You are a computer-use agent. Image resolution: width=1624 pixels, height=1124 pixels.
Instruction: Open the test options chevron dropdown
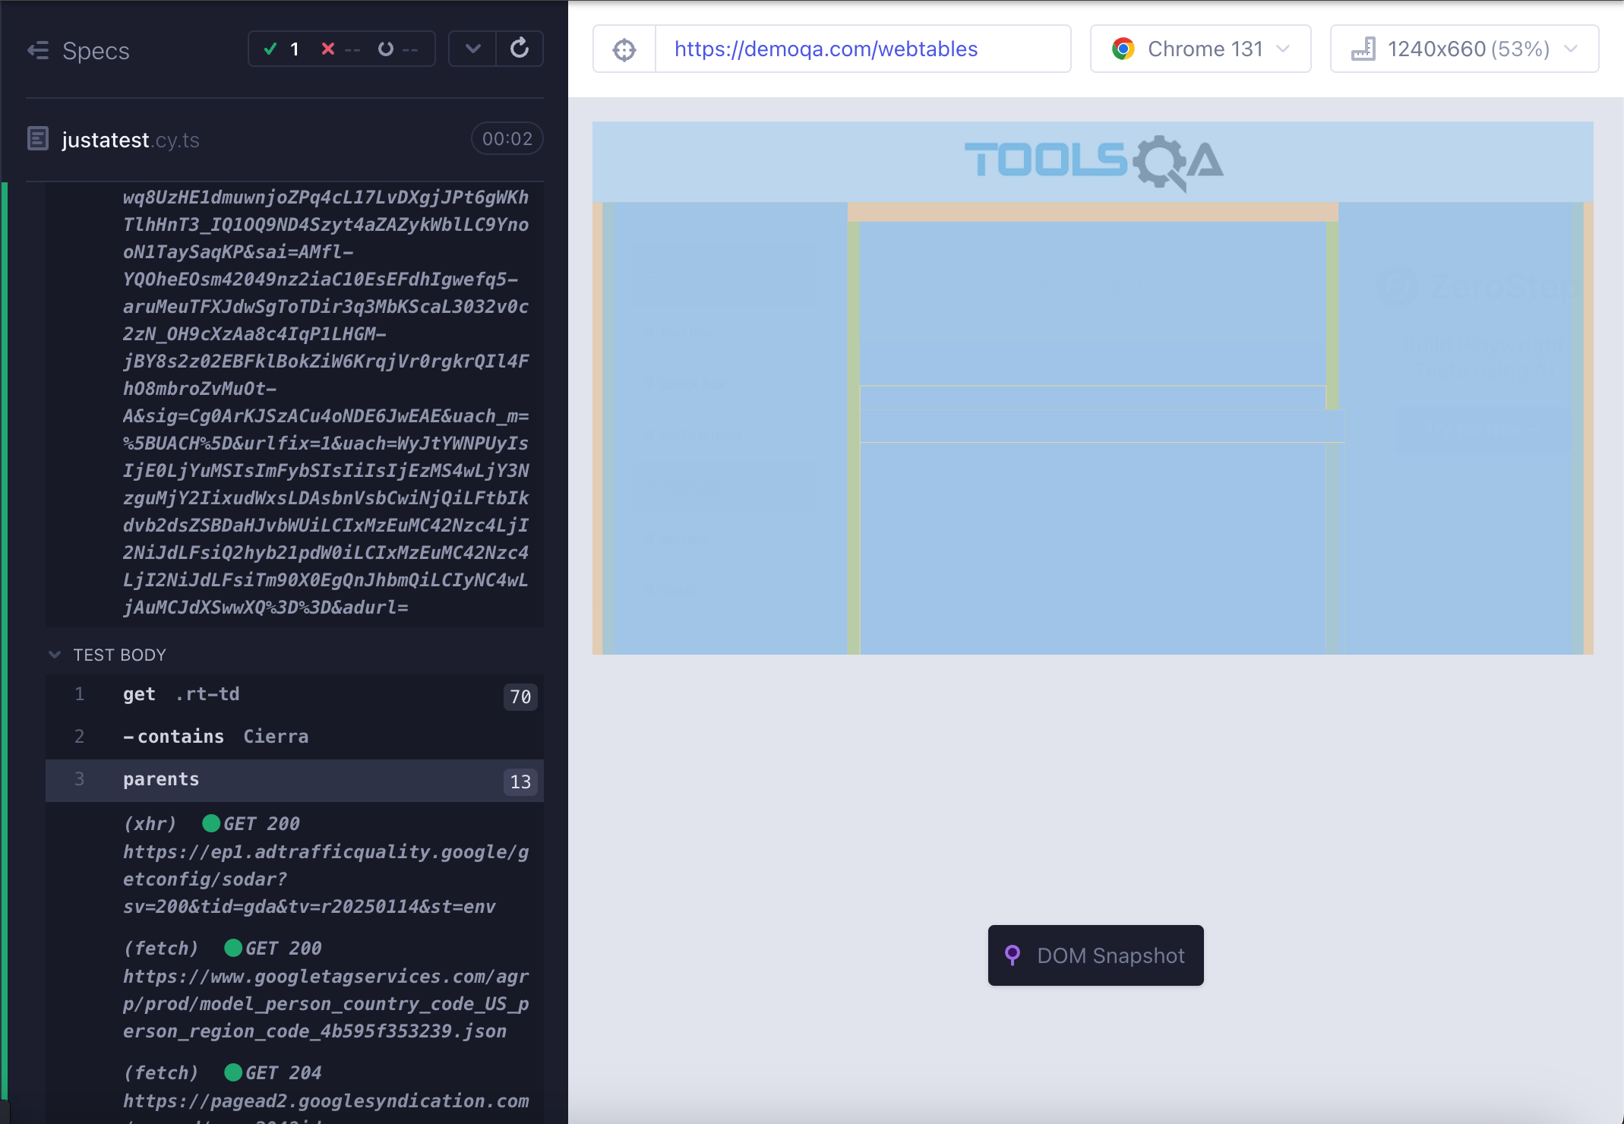point(472,49)
